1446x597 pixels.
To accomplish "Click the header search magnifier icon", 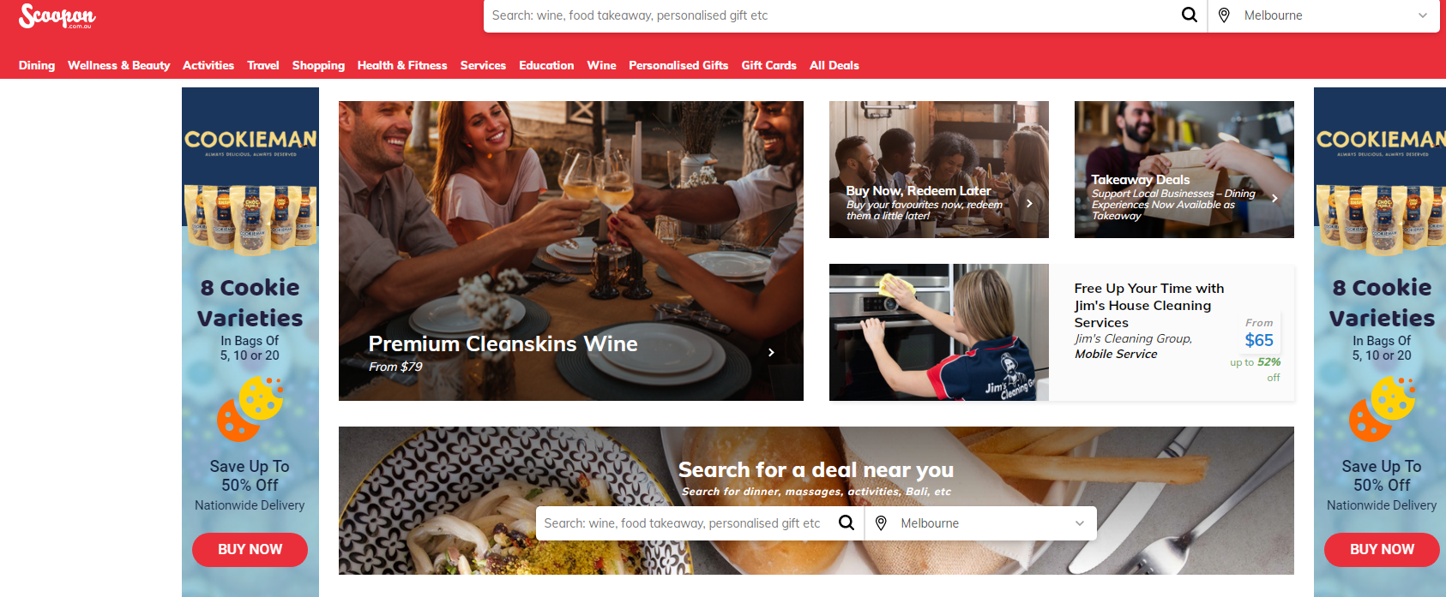I will pos(1190,15).
